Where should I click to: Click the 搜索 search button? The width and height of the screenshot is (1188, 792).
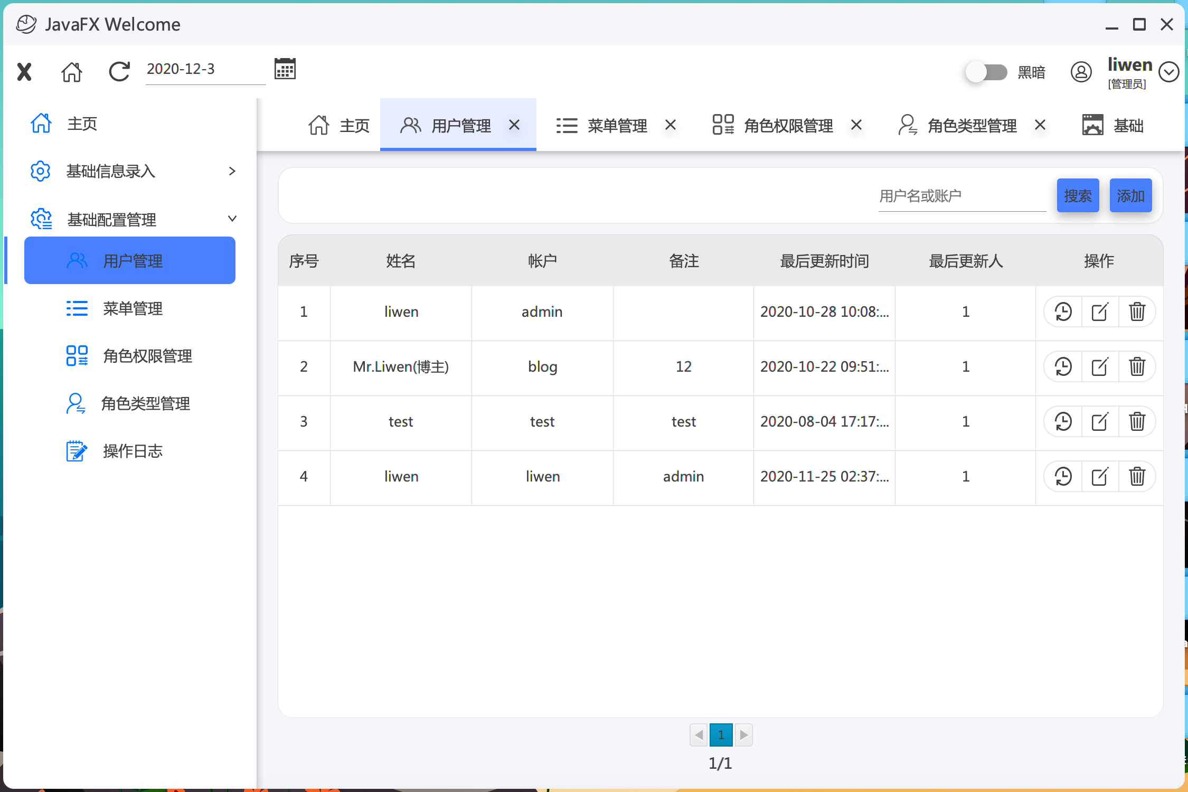tap(1078, 196)
